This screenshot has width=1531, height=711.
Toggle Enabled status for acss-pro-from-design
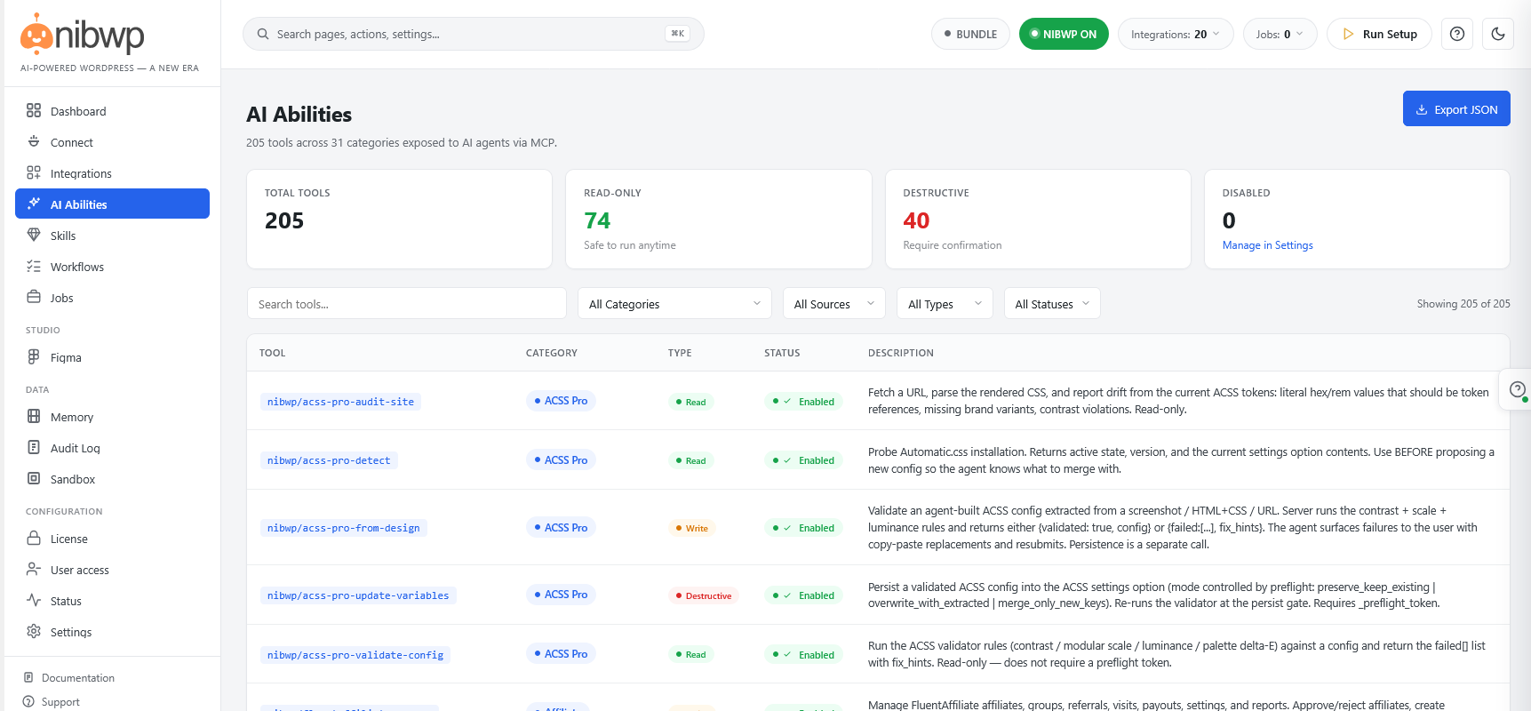803,528
